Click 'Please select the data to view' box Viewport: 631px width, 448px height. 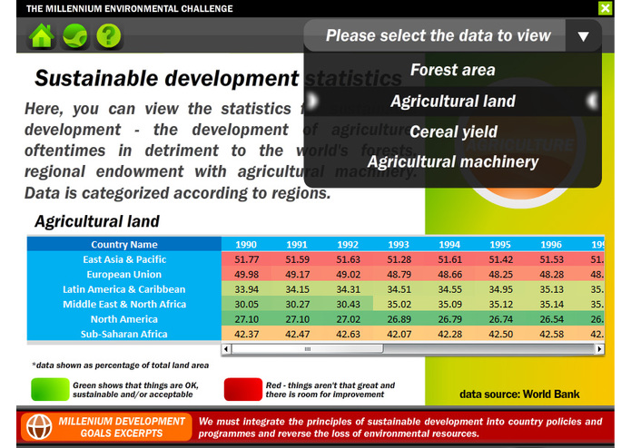[435, 35]
